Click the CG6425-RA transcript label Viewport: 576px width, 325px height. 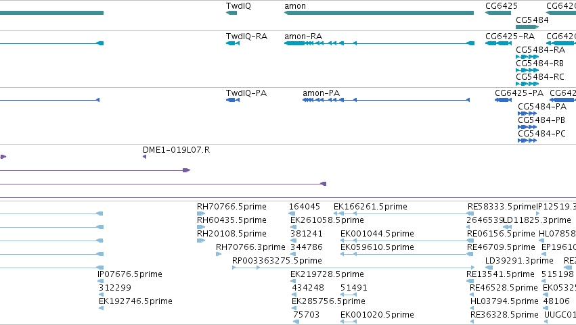[x=510, y=36]
